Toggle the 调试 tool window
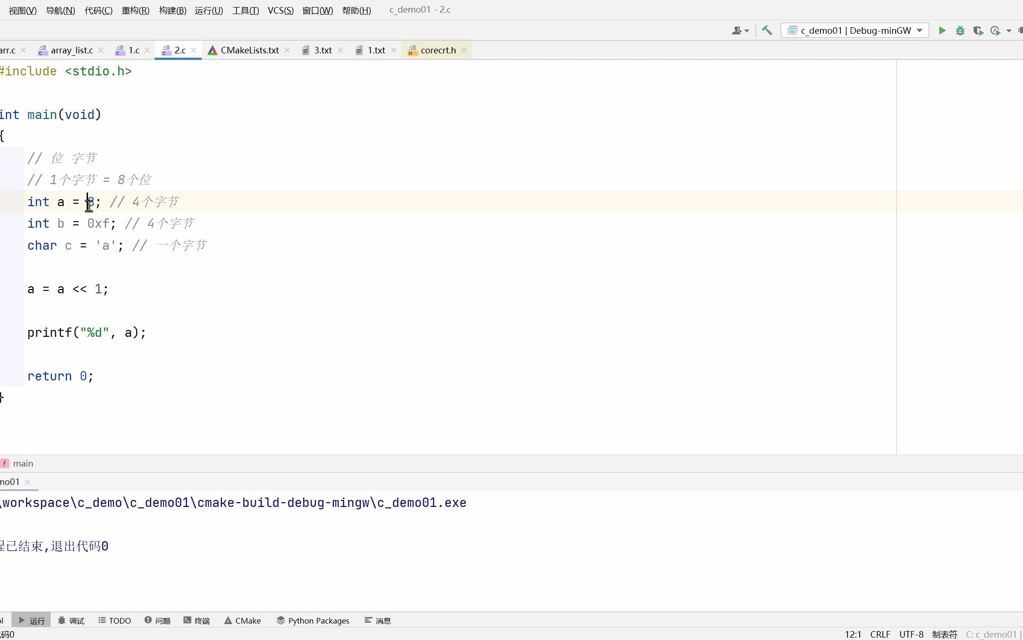 71,620
